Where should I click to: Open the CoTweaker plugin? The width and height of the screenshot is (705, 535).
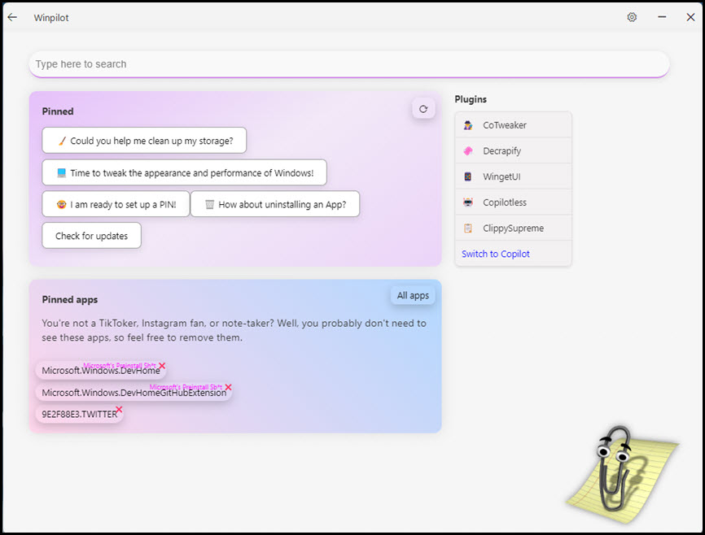513,125
